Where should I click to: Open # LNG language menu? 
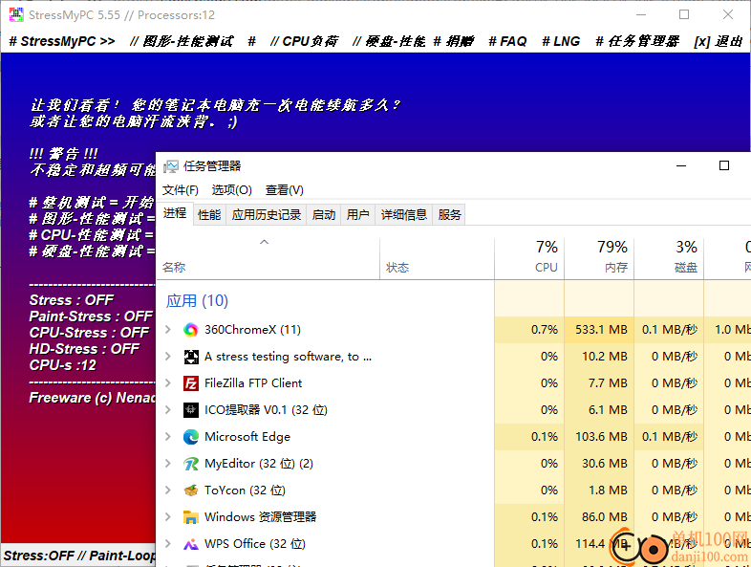(561, 42)
